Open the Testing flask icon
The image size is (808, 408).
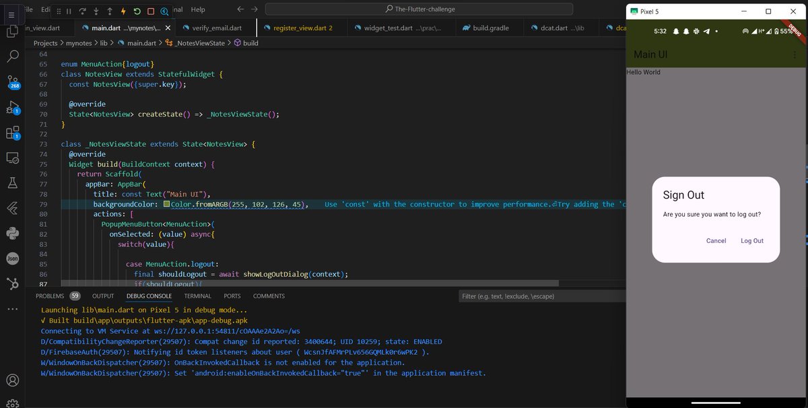coord(12,183)
